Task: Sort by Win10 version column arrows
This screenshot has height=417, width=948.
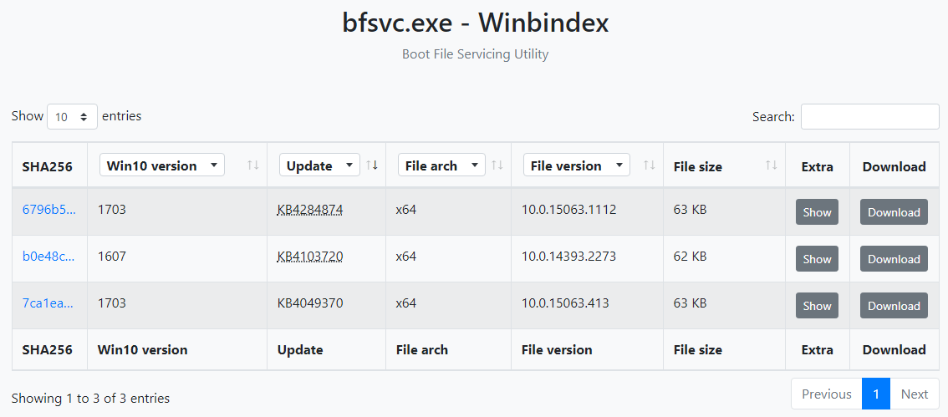Action: 252,165
